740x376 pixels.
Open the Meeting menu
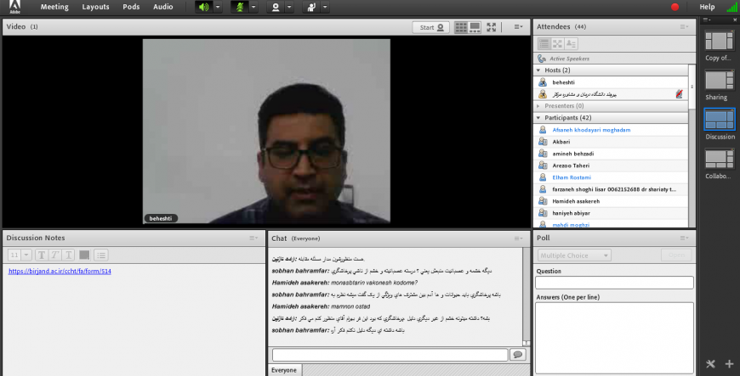tap(54, 7)
